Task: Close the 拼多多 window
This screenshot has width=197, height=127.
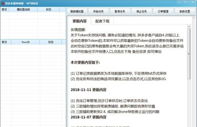Action: point(193,2)
